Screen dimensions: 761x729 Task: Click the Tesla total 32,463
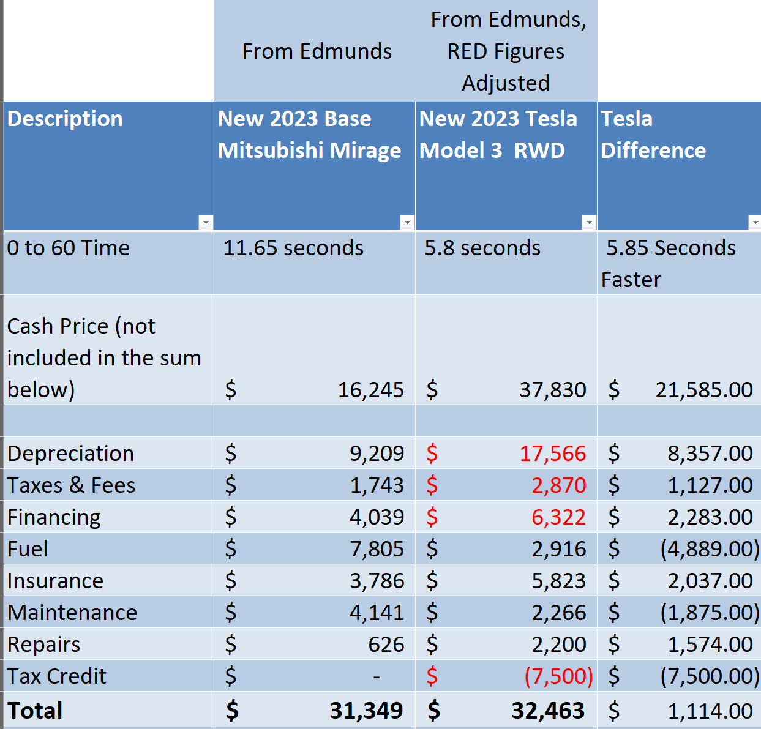pos(548,711)
